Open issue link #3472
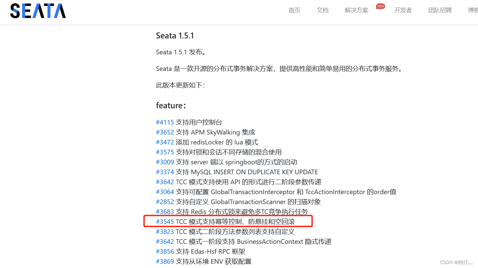 [x=165, y=142]
